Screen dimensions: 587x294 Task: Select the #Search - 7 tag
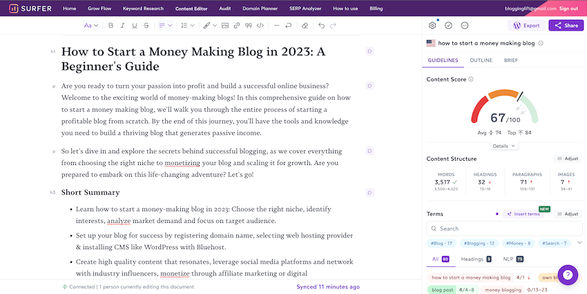(555, 243)
